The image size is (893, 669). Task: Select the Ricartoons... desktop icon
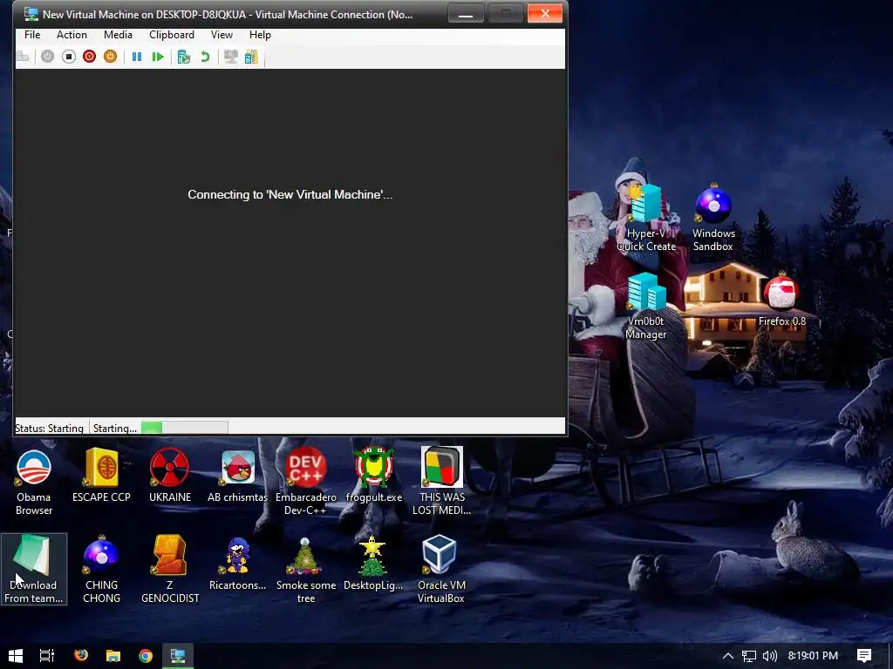[x=237, y=564]
